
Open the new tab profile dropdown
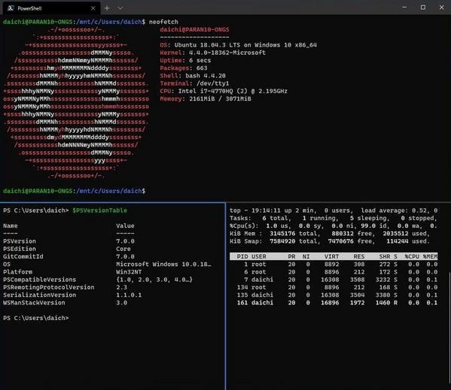pos(120,8)
